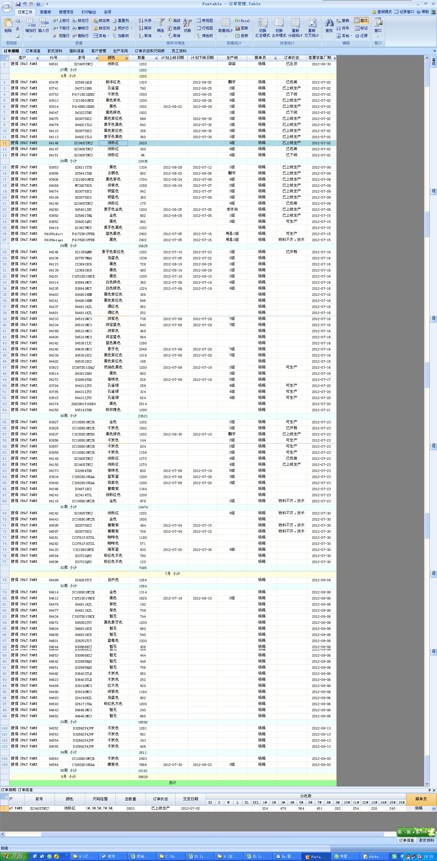437x861 pixels.
Task: Click 锁定行 lock row
Action: coord(80,20)
